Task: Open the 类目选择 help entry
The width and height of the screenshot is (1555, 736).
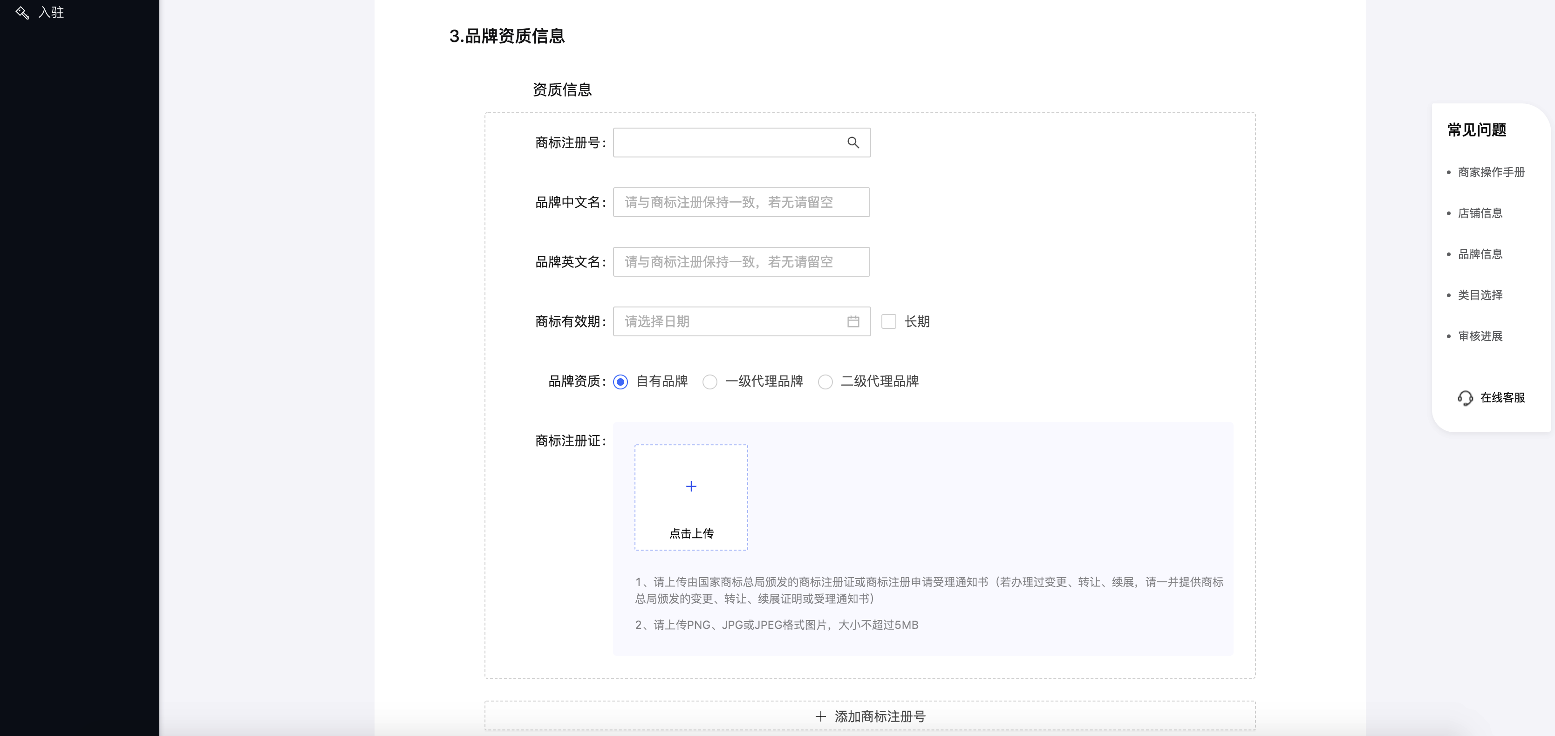Action: 1480,295
